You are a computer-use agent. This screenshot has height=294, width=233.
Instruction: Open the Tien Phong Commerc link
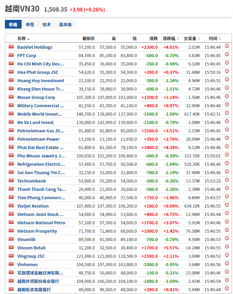pos(41,198)
